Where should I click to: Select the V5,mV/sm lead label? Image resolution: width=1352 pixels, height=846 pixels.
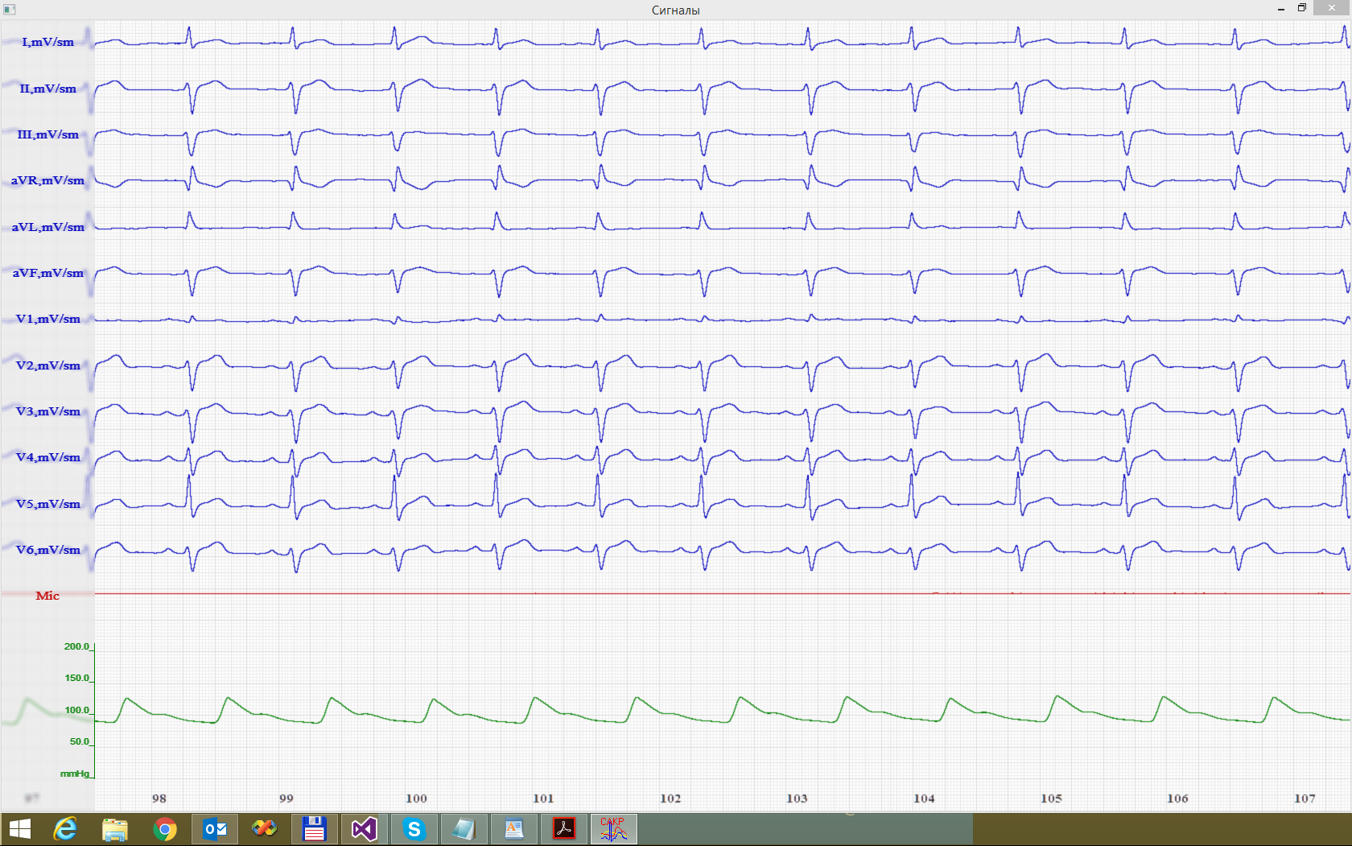pyautogui.click(x=47, y=504)
